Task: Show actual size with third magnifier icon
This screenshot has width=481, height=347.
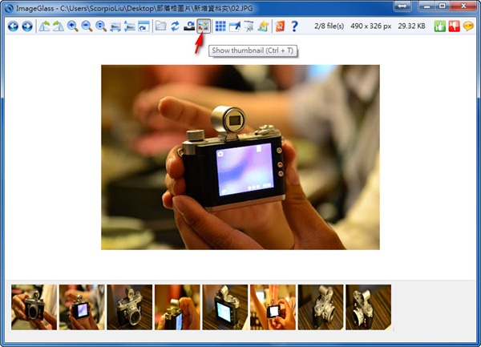Action: [101, 26]
